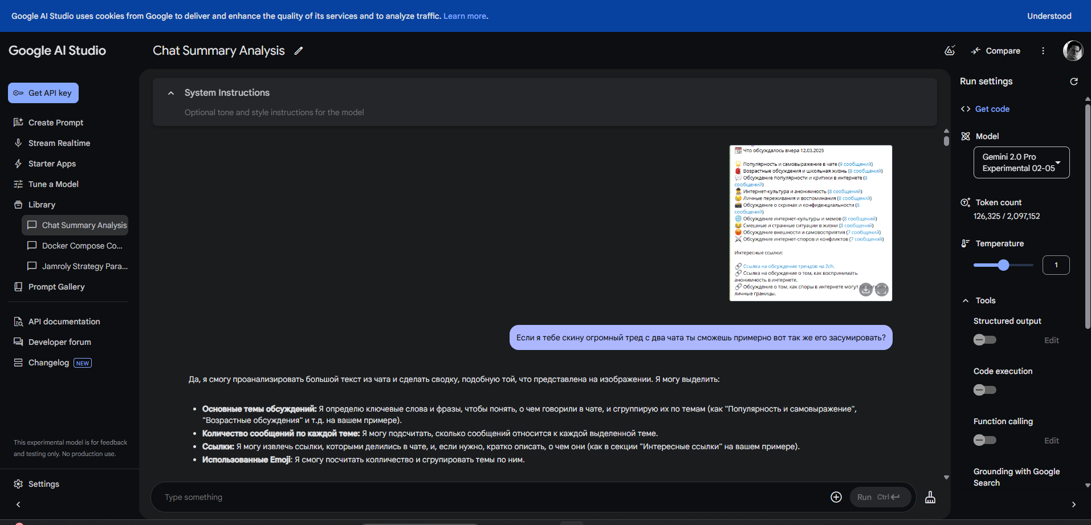The image size is (1091, 525).
Task: Clear the chat with the broom icon
Action: tap(930, 497)
